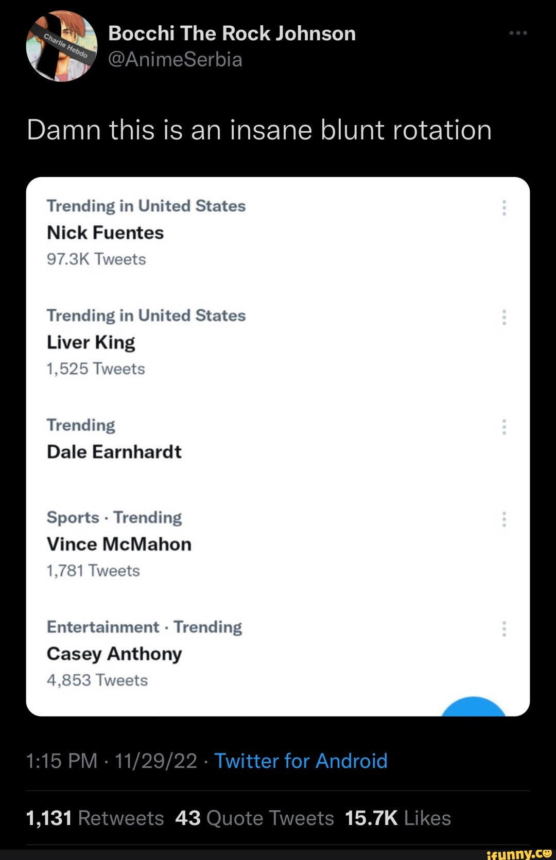Select the Nick Fuentes trending topic
This screenshot has width=556, height=860.
[x=106, y=233]
